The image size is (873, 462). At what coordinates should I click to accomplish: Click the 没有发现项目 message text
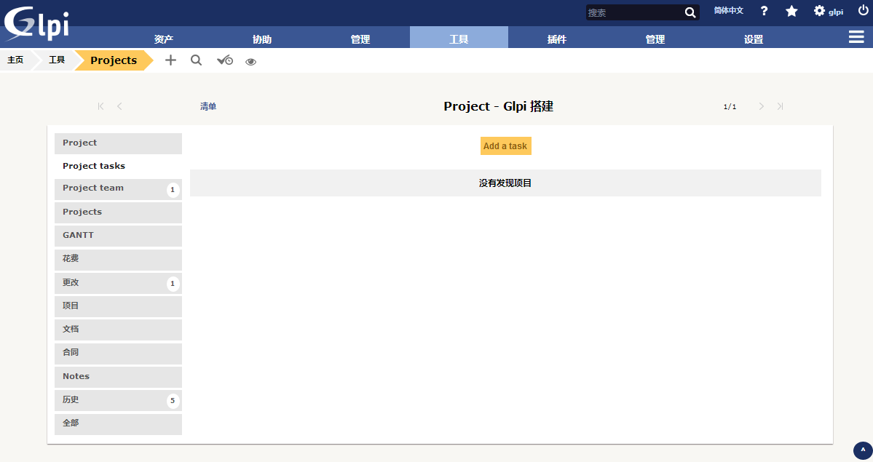pyautogui.click(x=505, y=183)
